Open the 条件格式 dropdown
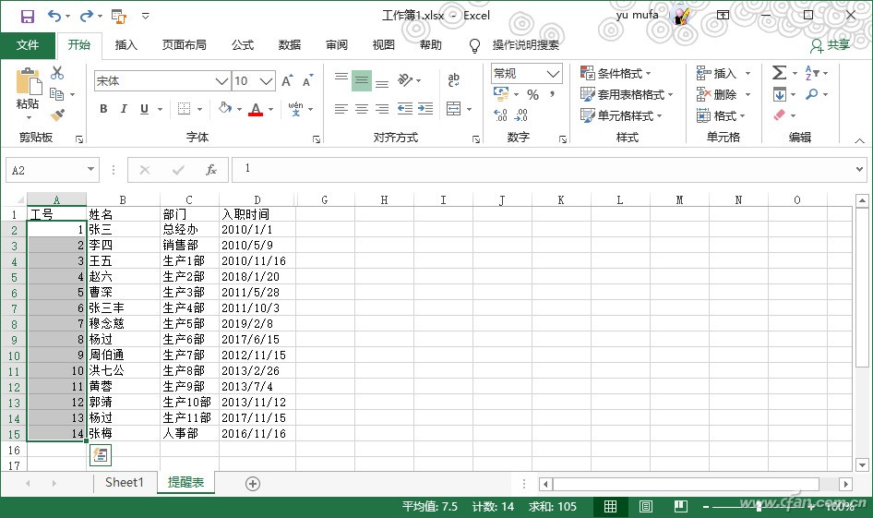This screenshot has width=873, height=518. point(616,73)
